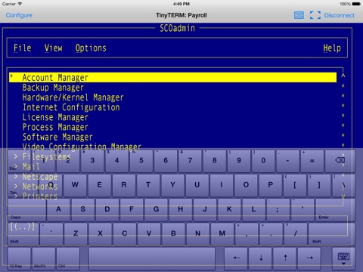The image size is (363, 272).
Task: Tap the P key
Action: pyautogui.click(x=271, y=185)
